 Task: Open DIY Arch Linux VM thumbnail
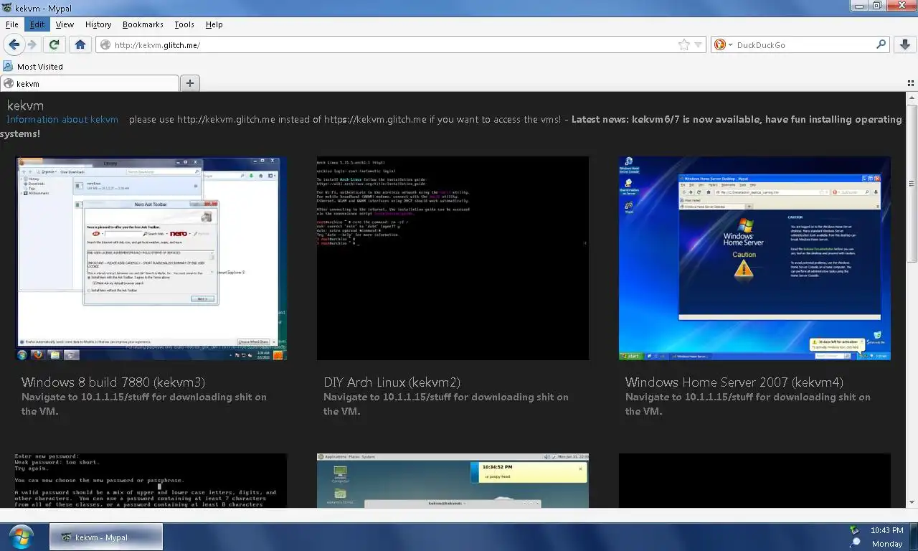(453, 258)
